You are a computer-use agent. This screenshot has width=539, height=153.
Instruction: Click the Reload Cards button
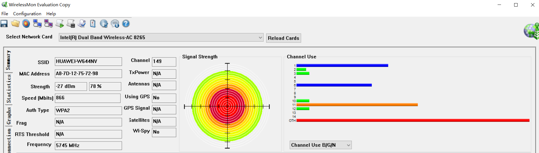point(283,38)
